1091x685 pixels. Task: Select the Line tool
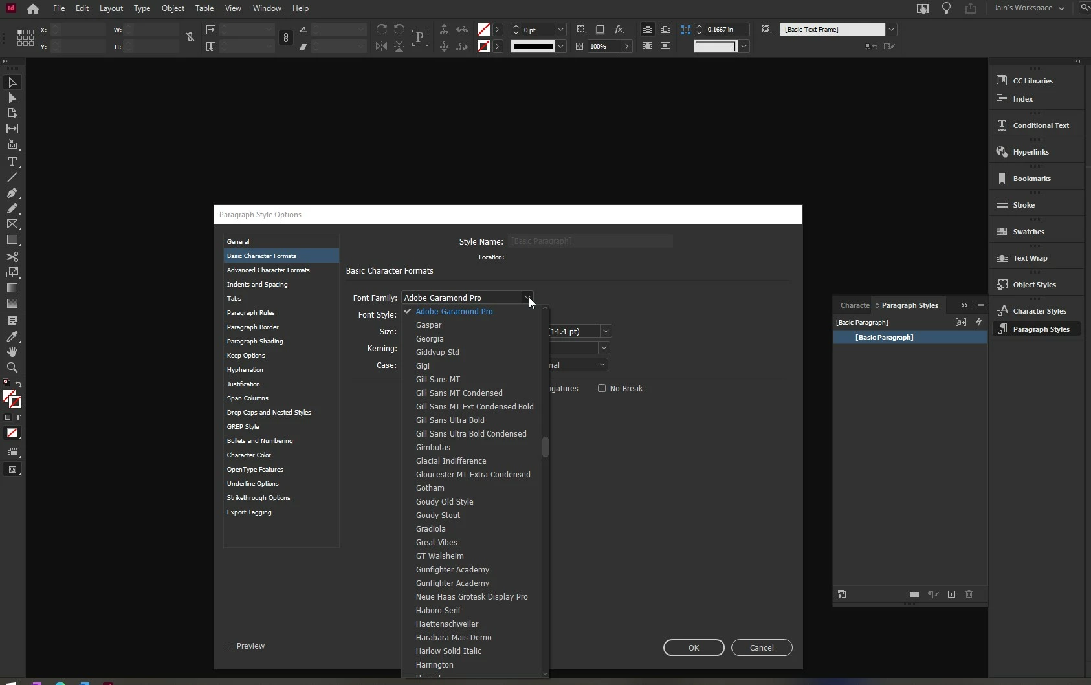click(x=12, y=177)
